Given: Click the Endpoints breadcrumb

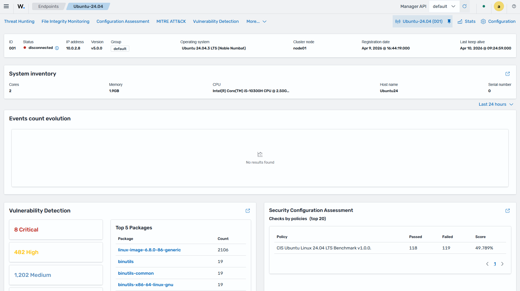Looking at the screenshot, I should pyautogui.click(x=48, y=6).
